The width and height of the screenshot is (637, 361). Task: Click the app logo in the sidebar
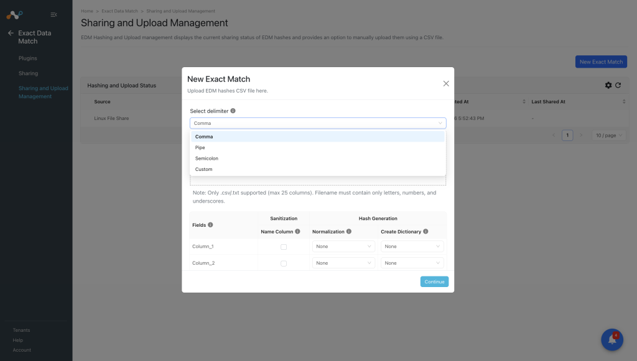point(14,15)
